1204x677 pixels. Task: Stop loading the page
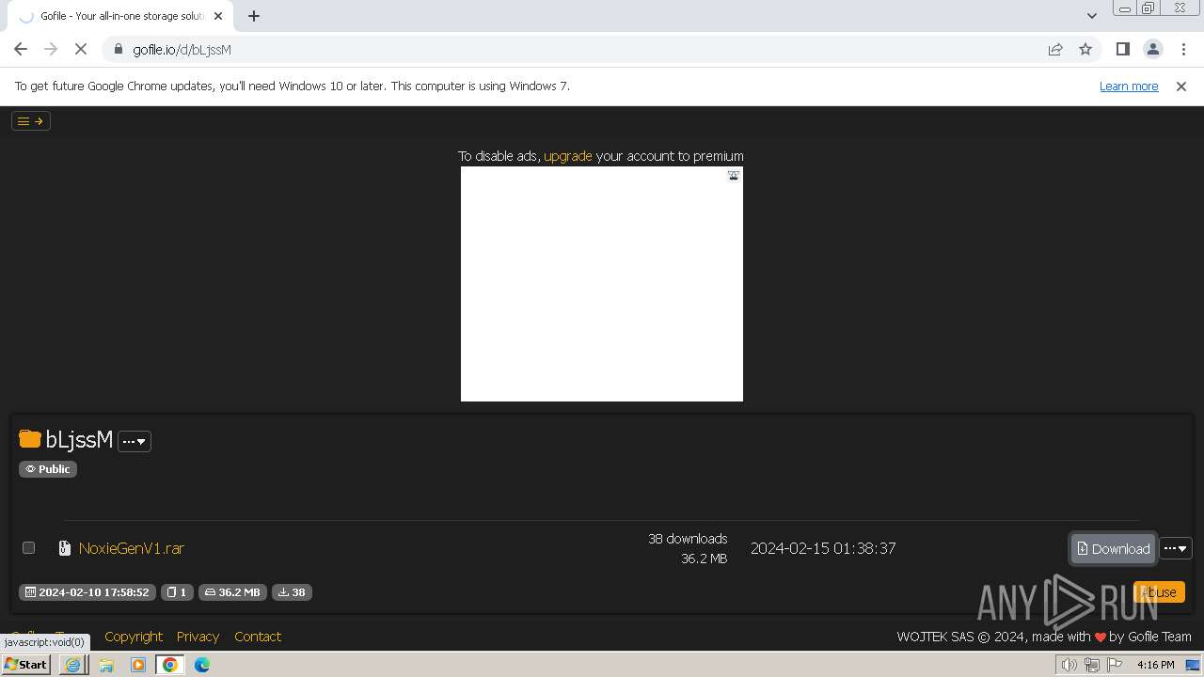[81, 49]
